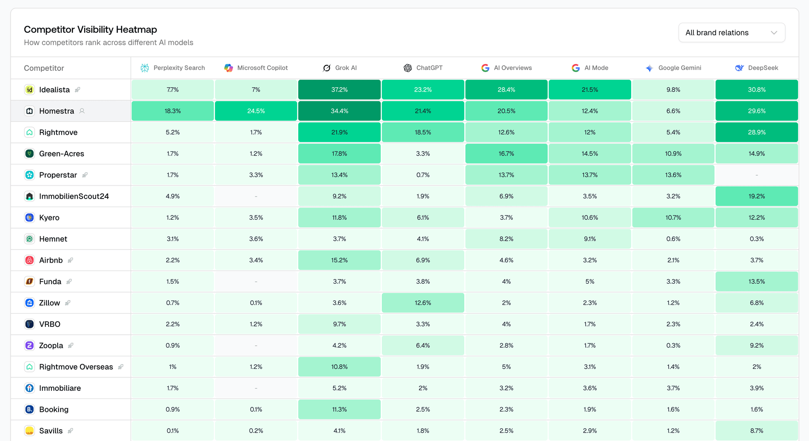Click the Idealista brand logo icon
This screenshot has height=441, width=809.
pyautogui.click(x=29, y=89)
